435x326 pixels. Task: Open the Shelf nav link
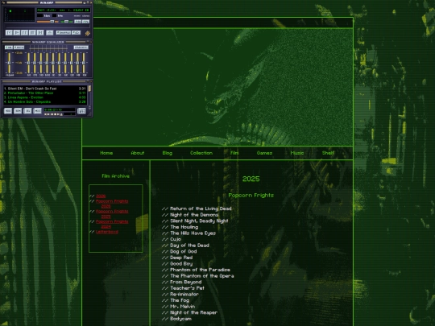point(328,153)
